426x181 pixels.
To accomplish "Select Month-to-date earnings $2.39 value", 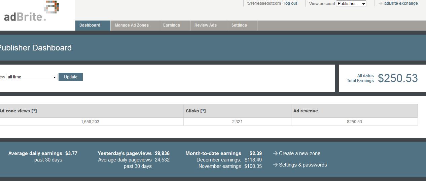I will click(x=256, y=153).
